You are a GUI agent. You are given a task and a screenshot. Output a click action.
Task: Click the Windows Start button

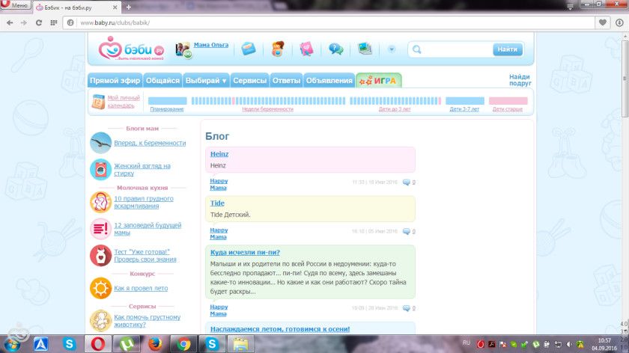coord(12,344)
